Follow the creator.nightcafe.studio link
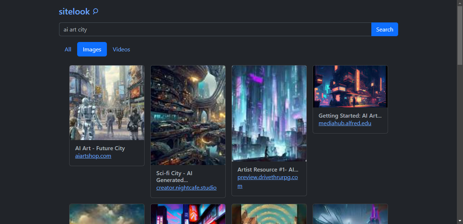 [x=186, y=187]
